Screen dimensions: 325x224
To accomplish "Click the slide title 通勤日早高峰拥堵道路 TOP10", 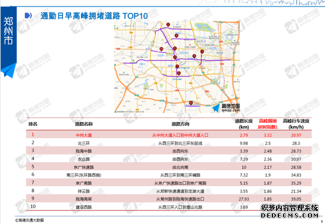I will 94,16.
